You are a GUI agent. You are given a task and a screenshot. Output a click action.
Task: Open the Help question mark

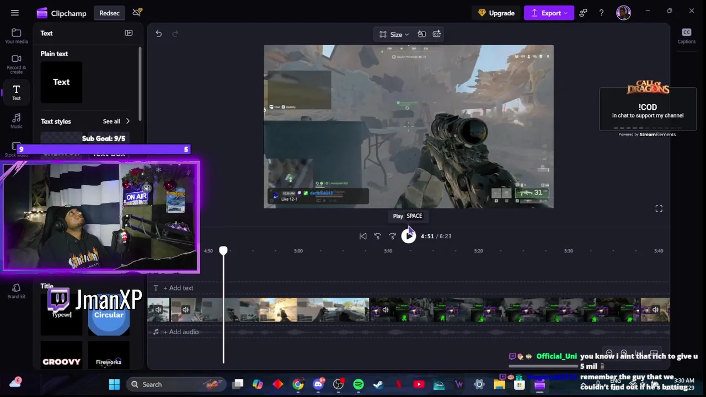(601, 13)
